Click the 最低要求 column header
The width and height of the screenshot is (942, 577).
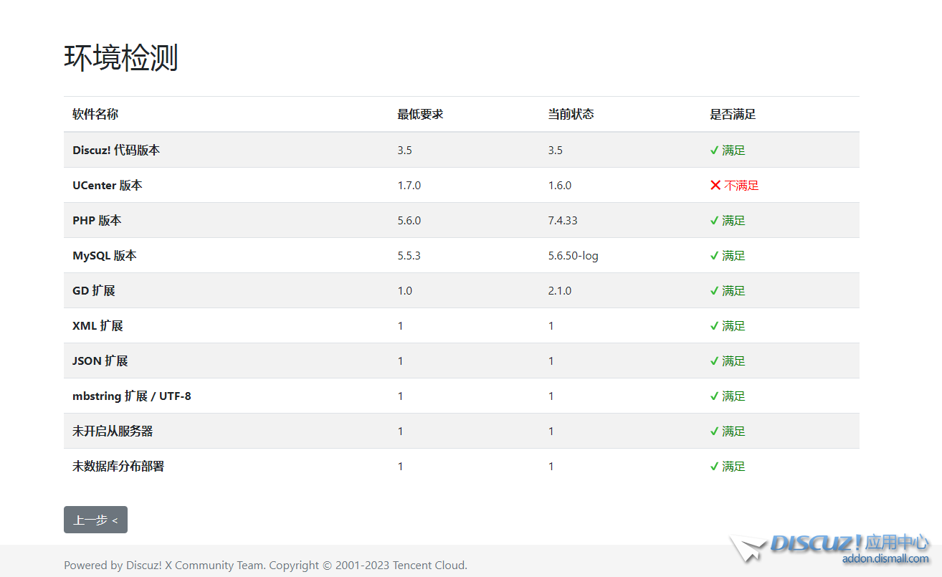(x=420, y=115)
